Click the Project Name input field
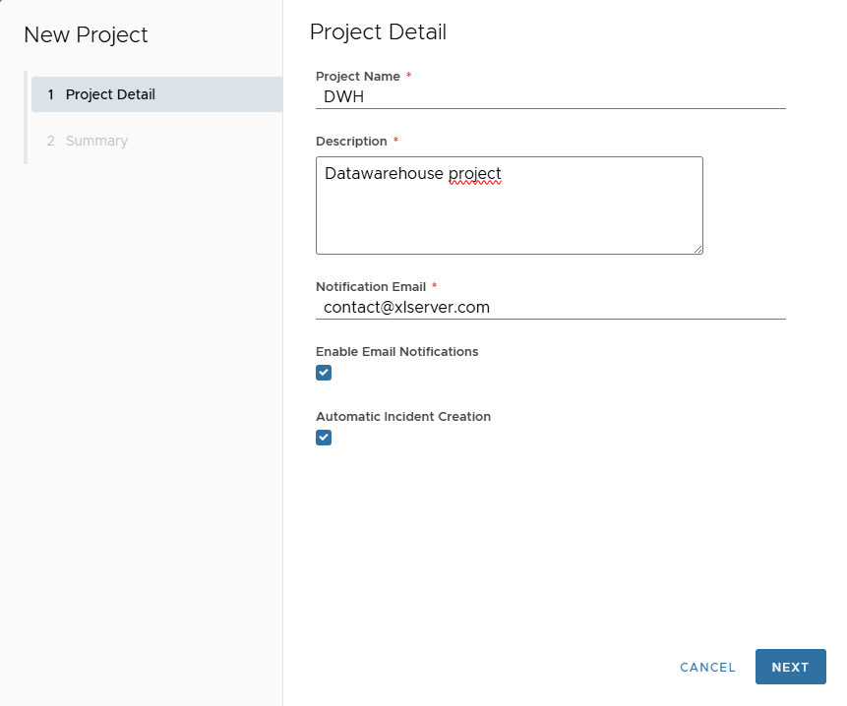Screen dimensions: 847x706 (551, 96)
